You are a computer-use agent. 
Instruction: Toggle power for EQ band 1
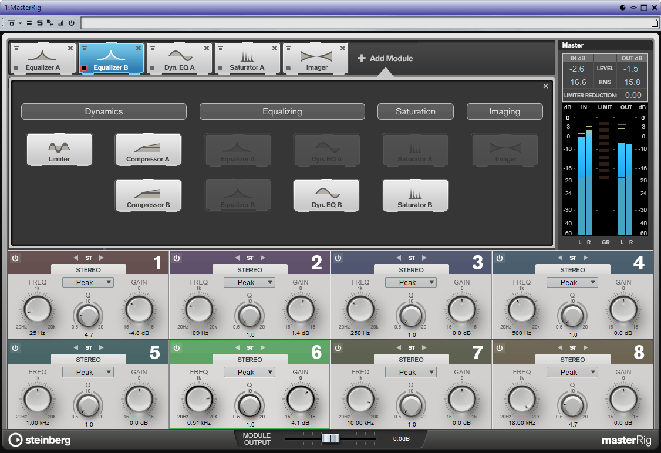click(15, 258)
